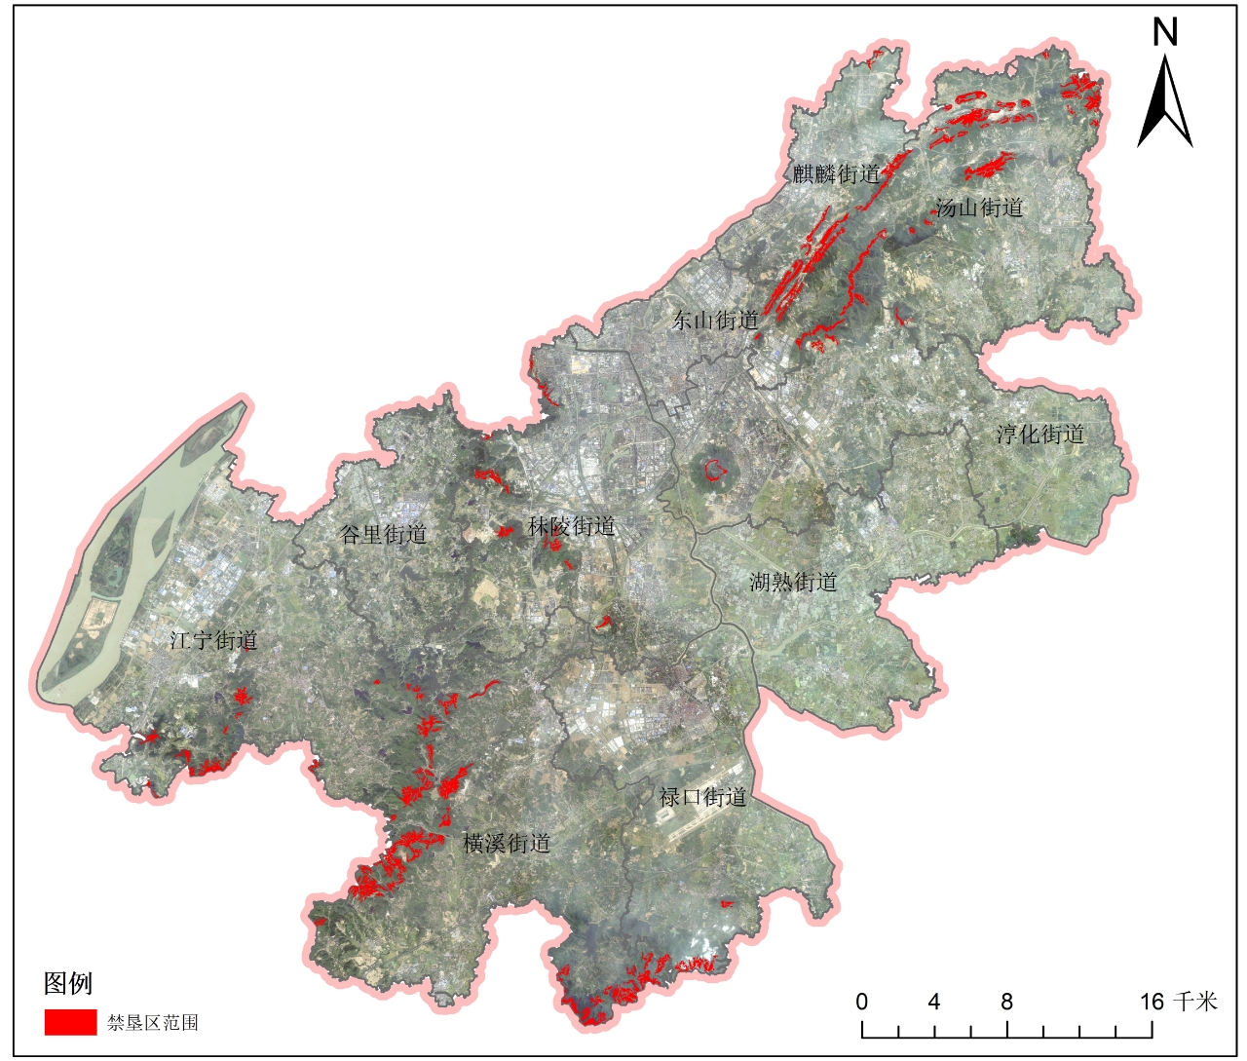
Task: Select the 秣陵街道 label
Action: tap(571, 526)
